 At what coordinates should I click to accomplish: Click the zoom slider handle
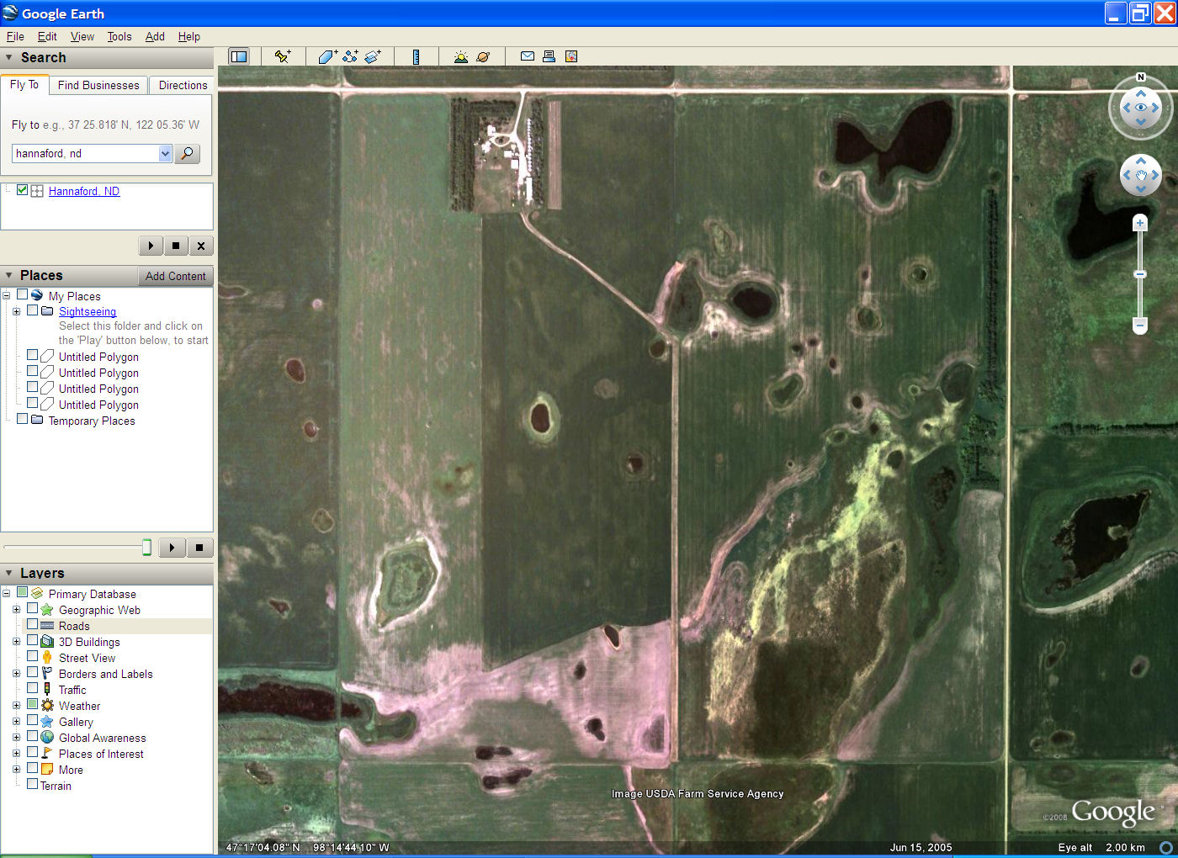(x=1140, y=274)
